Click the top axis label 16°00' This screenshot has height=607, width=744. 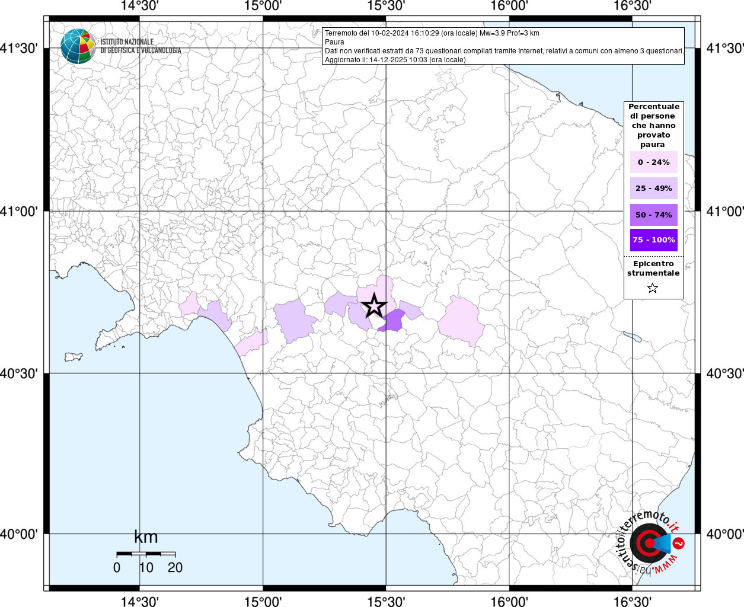[509, 6]
